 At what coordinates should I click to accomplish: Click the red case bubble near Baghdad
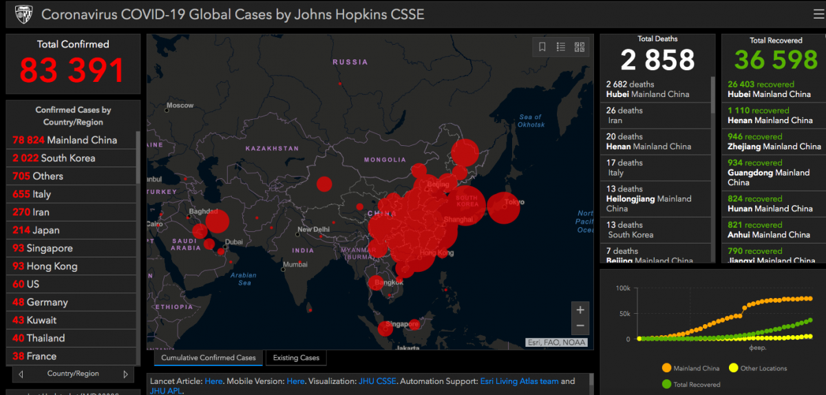[x=216, y=222]
